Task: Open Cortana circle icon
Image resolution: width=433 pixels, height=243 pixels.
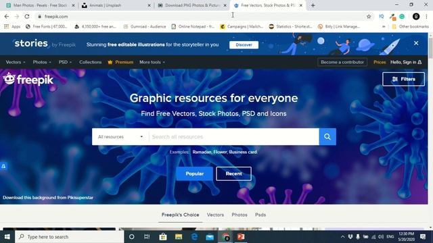Action: click(132, 237)
